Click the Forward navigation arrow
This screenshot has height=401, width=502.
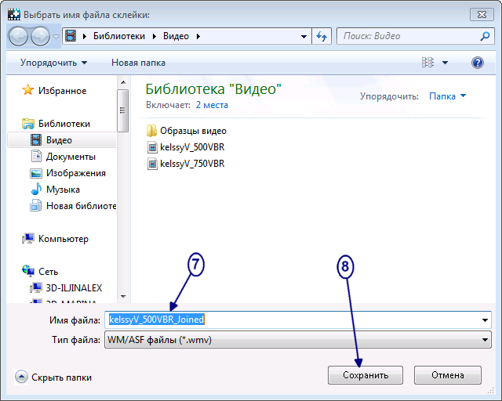pyautogui.click(x=40, y=37)
